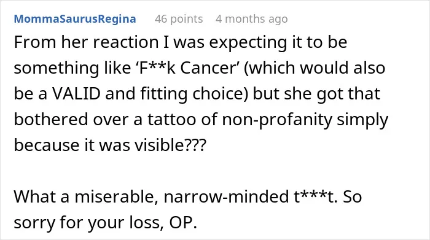Click the phrase "sorry for your loss"
This screenshot has height=240, width=430.
(87, 223)
